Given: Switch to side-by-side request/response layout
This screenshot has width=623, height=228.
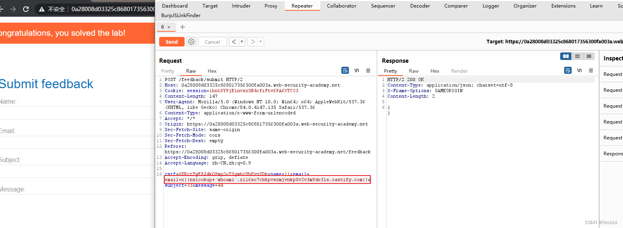Looking at the screenshot, I should (x=566, y=56).
